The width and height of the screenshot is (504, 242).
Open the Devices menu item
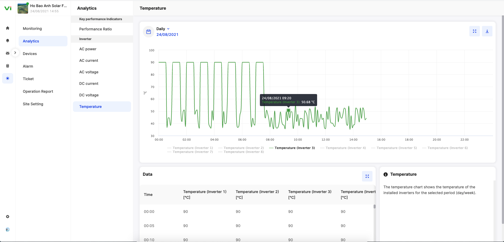pyautogui.click(x=30, y=54)
